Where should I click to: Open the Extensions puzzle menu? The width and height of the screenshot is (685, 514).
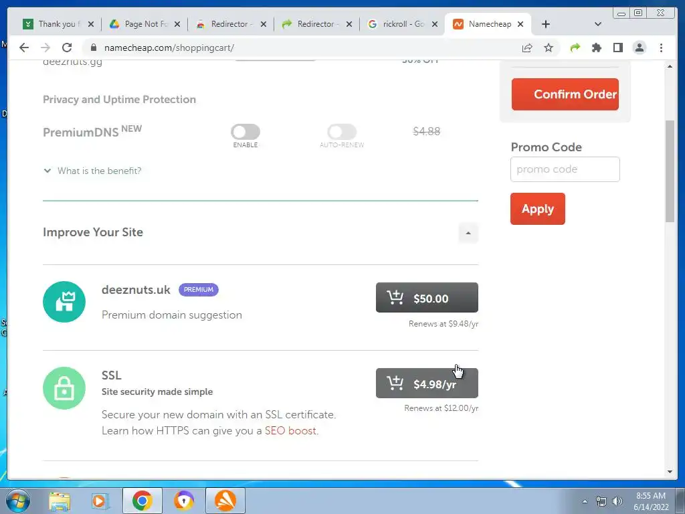tap(596, 48)
